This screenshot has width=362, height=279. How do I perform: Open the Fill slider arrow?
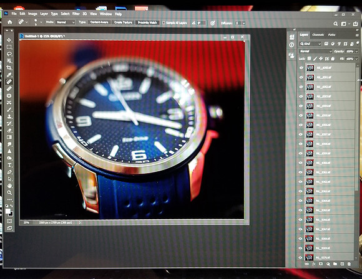pos(356,59)
